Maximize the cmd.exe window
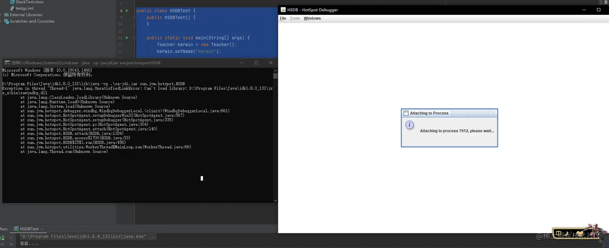This screenshot has height=248, width=609. 256,63
